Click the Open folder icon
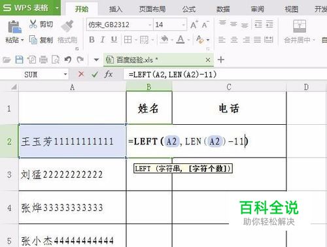327x247 pixels. click(x=7, y=59)
